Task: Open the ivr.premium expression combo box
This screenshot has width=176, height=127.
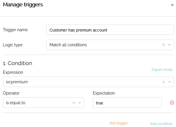Action: (x=88, y=82)
